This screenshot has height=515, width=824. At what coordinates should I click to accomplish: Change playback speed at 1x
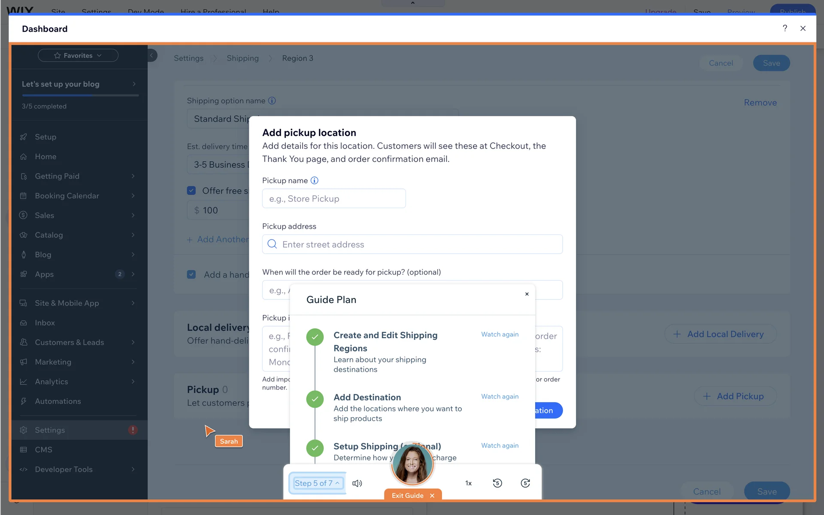468,483
